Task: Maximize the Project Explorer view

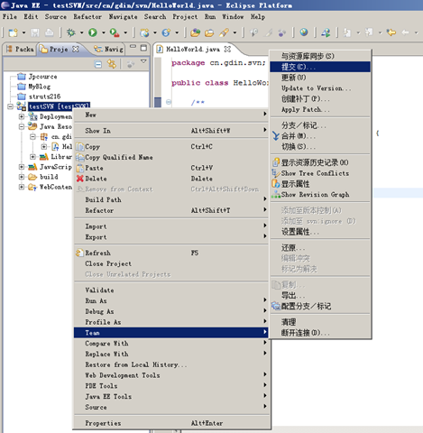Action: (143, 48)
